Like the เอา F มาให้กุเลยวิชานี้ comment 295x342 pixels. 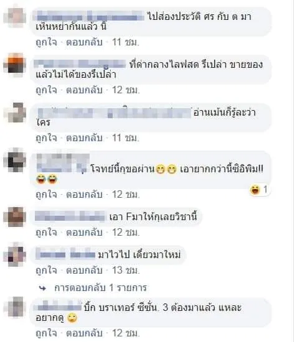point(46,233)
